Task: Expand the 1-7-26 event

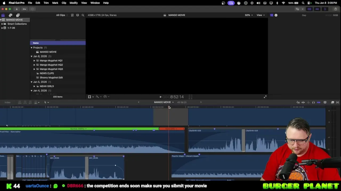Action: (2, 28)
